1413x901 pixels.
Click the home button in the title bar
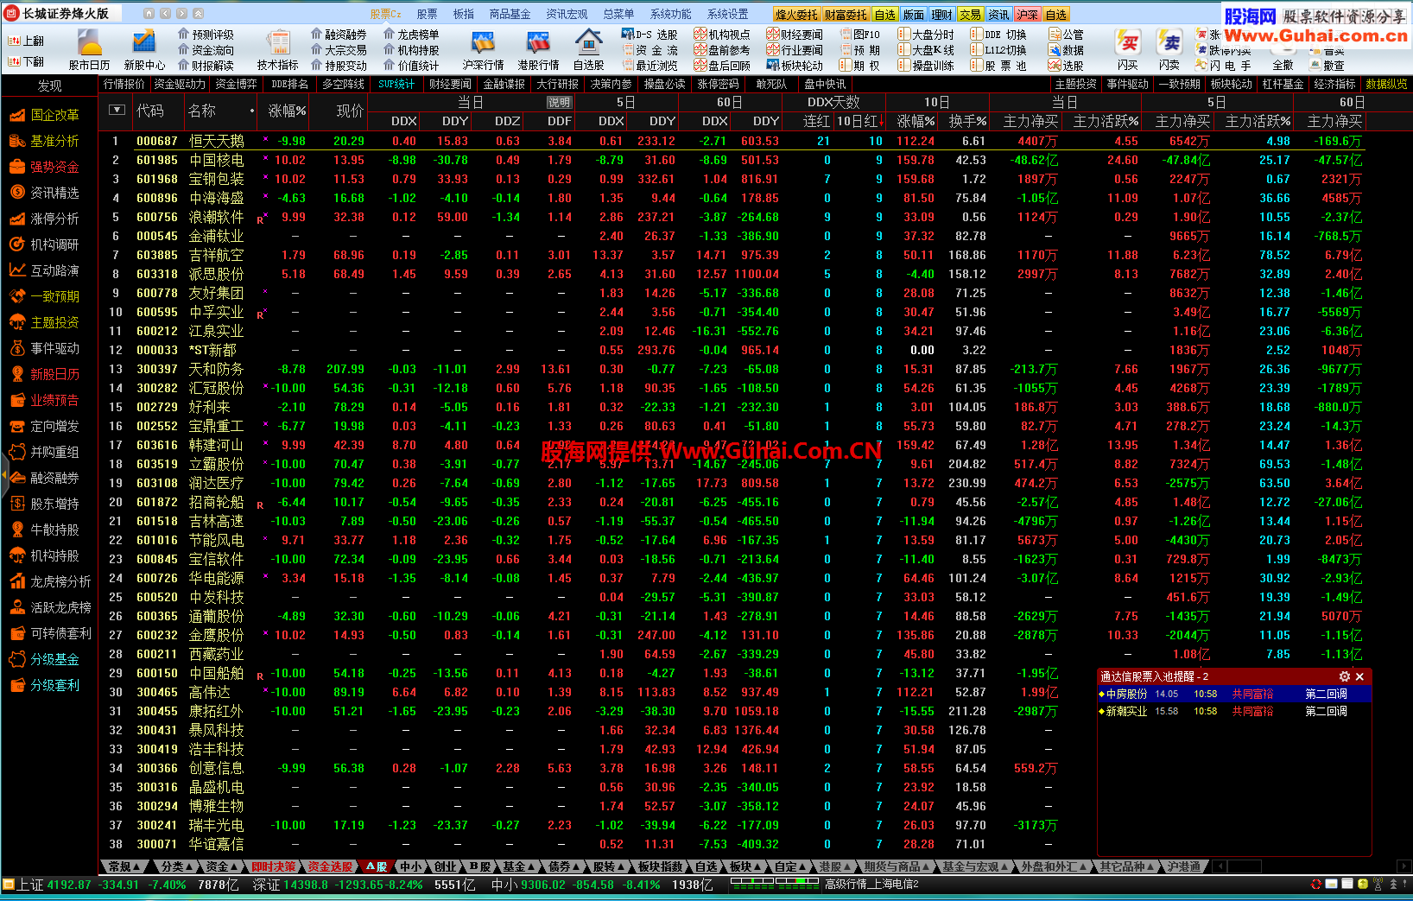149,14
